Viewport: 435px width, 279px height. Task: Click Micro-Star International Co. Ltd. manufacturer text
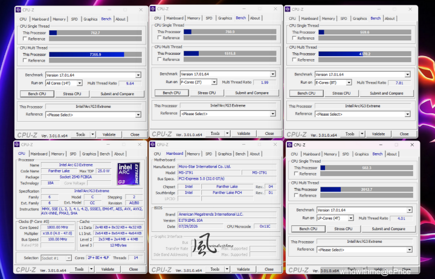coord(205,167)
